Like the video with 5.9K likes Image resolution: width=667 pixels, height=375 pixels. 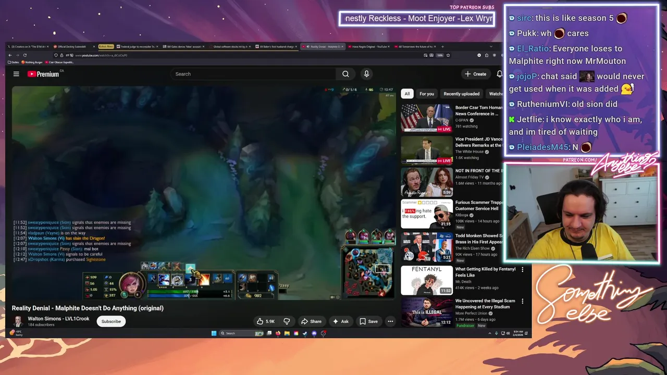[266, 321]
